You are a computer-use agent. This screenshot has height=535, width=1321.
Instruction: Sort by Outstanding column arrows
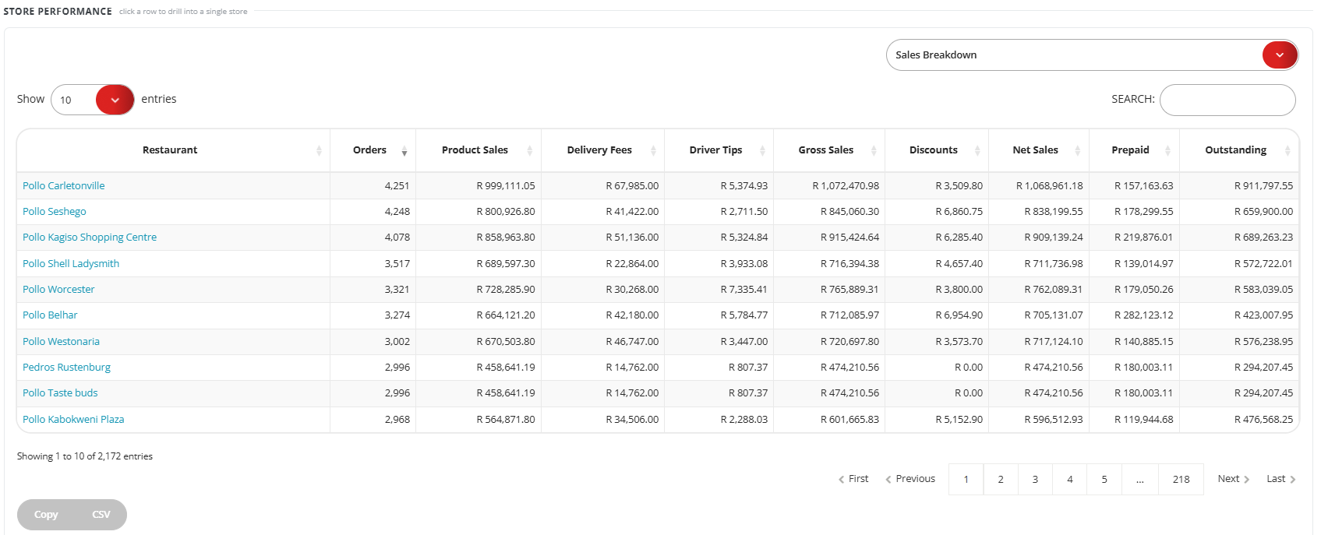[1287, 151]
